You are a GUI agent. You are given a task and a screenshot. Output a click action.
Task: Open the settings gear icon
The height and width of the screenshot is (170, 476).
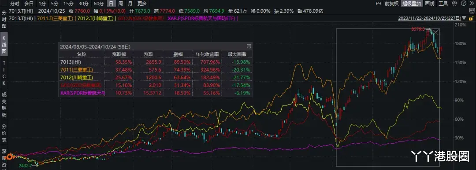454,4
